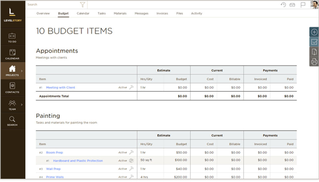Open the Meeting with Client item link
Viewport: 319px width, 182px height.
click(x=60, y=88)
